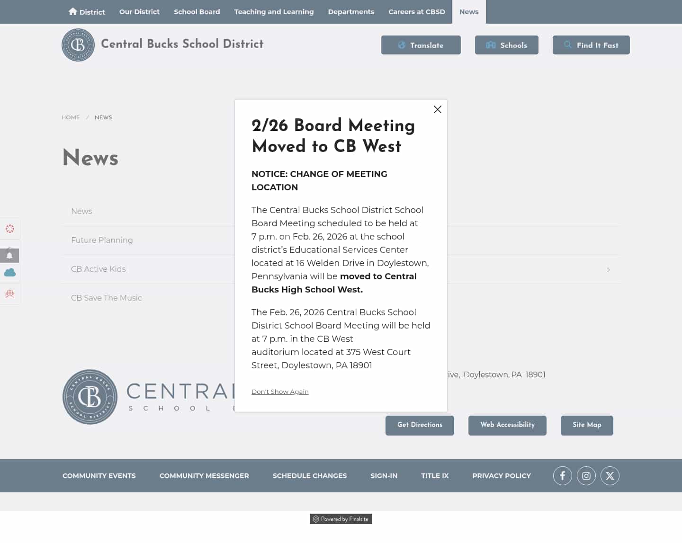Open the Departments menu
682x543 pixels.
click(351, 11)
